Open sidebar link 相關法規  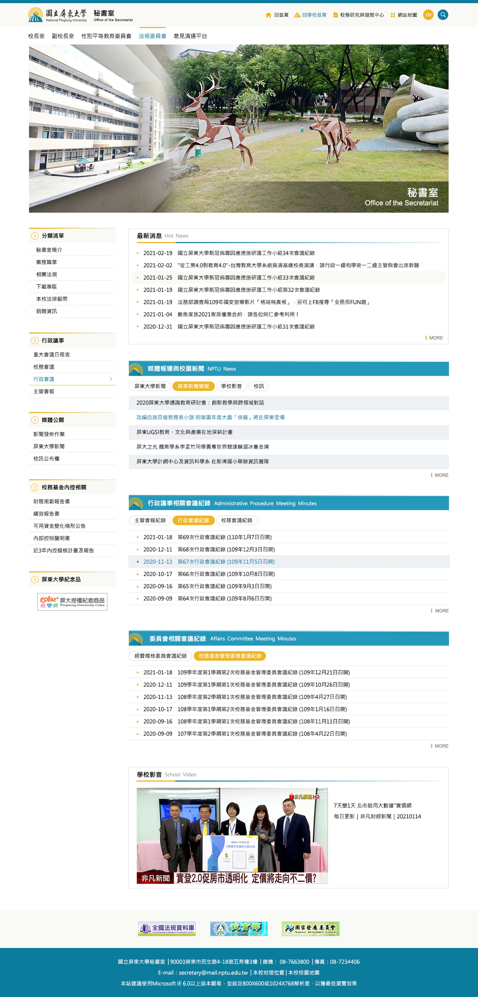(46, 274)
